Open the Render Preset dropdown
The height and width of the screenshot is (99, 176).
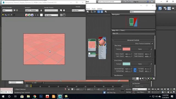(x=51, y=10)
